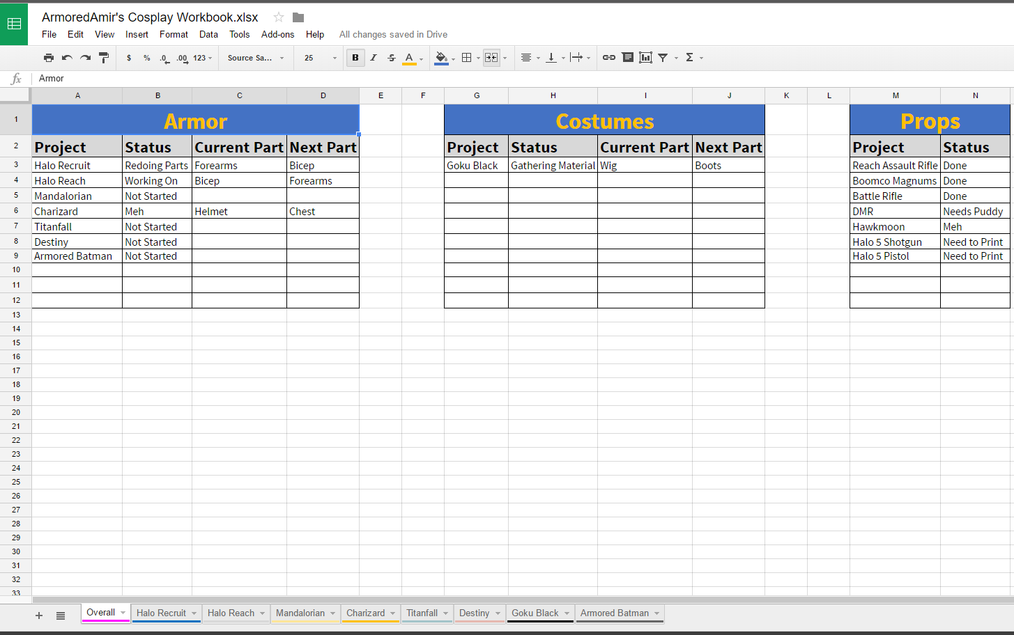Open the Tools menu
The width and height of the screenshot is (1014, 635).
(x=240, y=34)
